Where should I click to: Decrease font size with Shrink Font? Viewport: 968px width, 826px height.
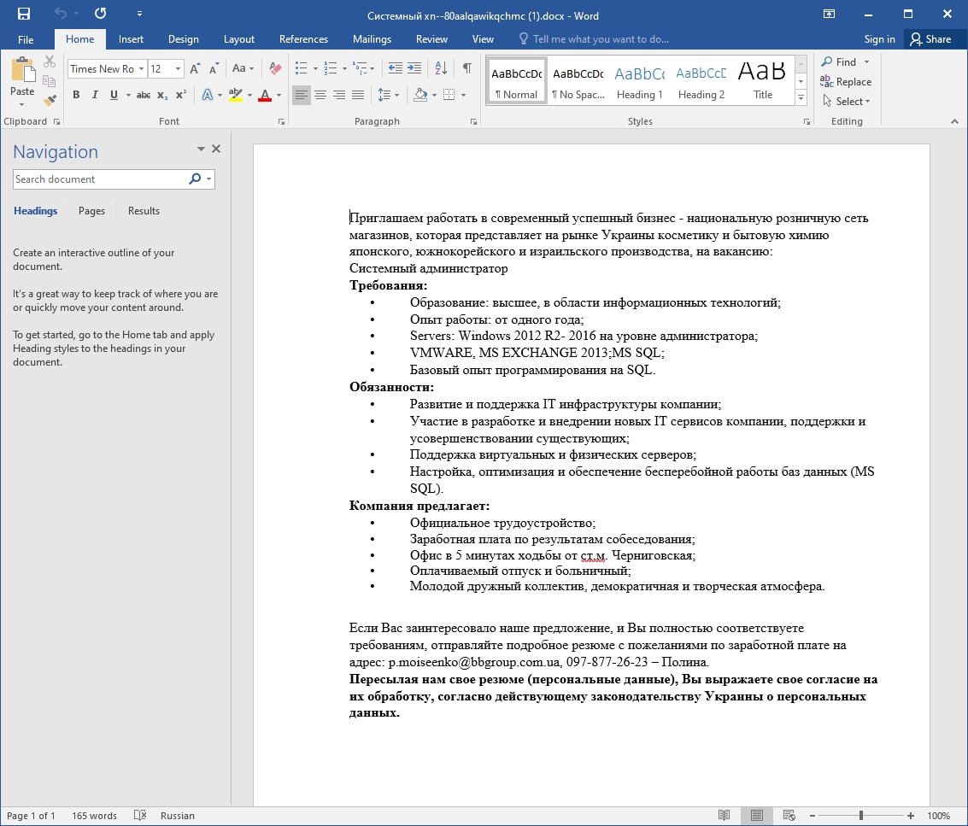(x=214, y=68)
